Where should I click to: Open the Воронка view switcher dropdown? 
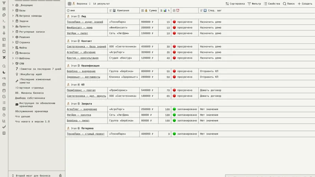pyautogui.click(x=82, y=4)
